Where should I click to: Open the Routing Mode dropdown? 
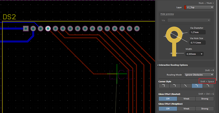click(199, 75)
